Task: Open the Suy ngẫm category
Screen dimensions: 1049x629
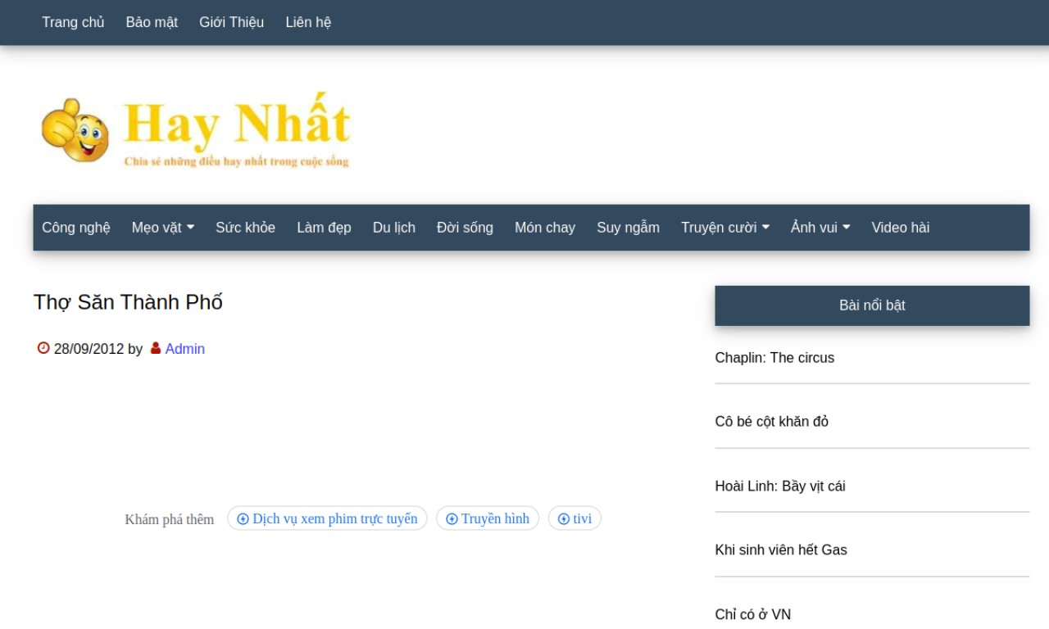Action: tap(628, 228)
